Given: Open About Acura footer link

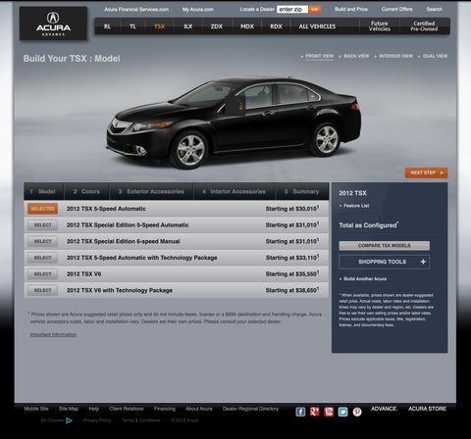Looking at the screenshot, I should pos(199,409).
